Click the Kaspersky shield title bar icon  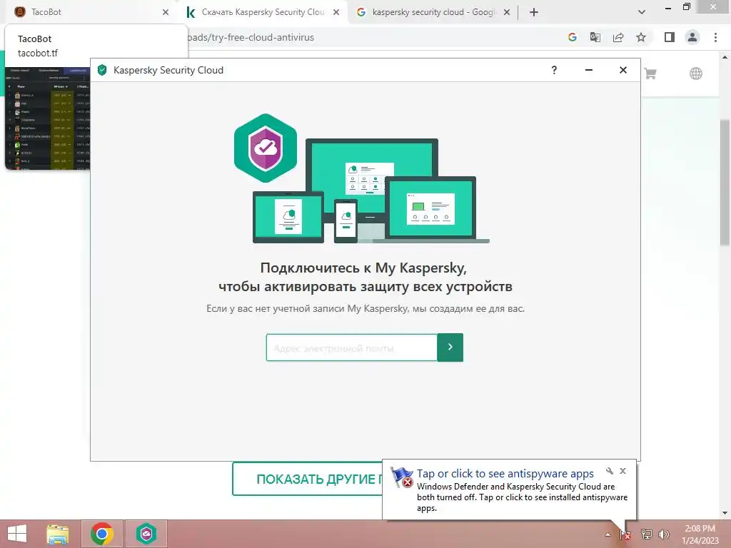(102, 70)
